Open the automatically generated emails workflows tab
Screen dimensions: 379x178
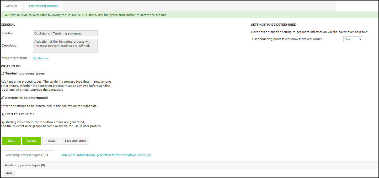coord(106,155)
